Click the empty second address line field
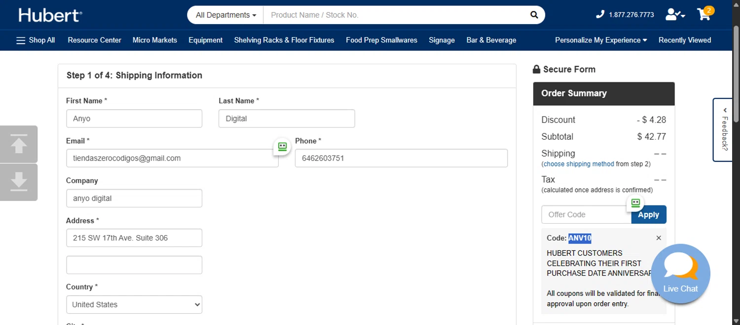Image resolution: width=740 pixels, height=325 pixels. pyautogui.click(x=134, y=265)
